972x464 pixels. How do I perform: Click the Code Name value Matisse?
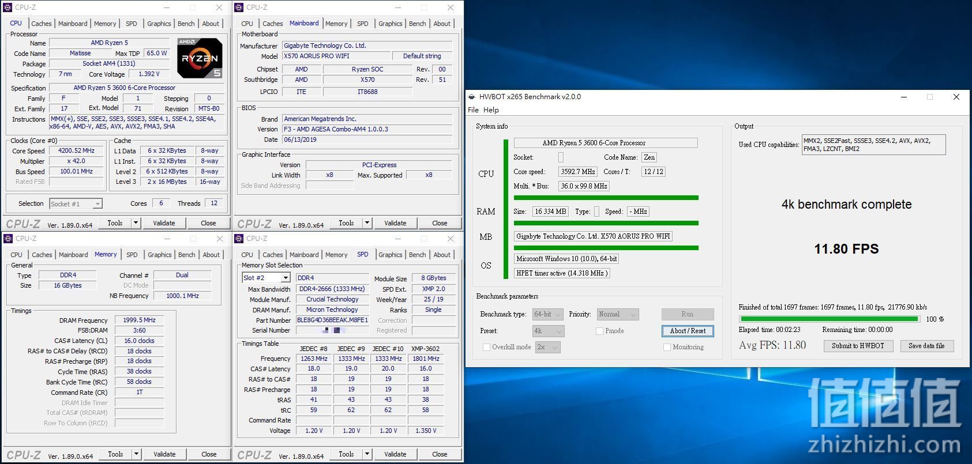point(80,53)
